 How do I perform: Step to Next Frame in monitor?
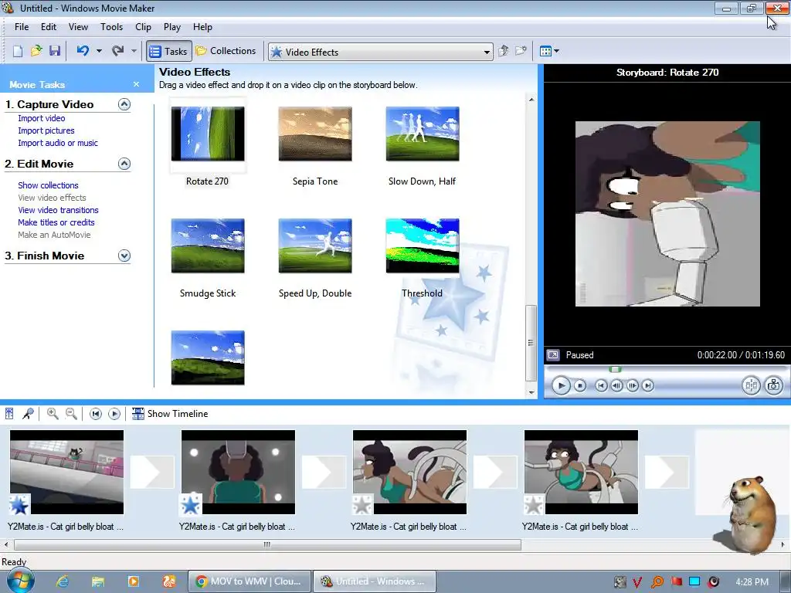pos(632,386)
